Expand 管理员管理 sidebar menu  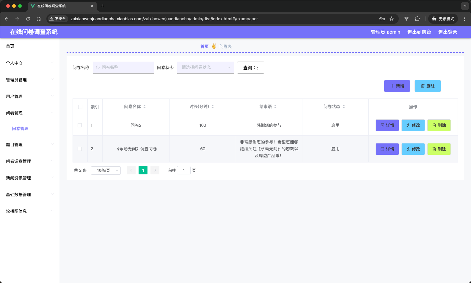tap(30, 80)
